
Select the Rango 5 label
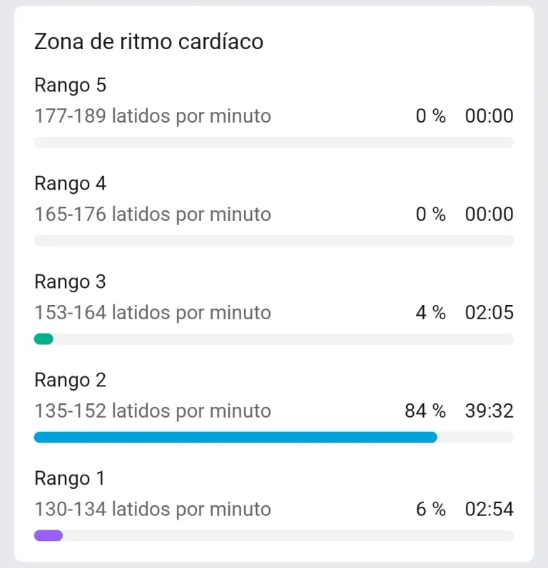coord(70,86)
